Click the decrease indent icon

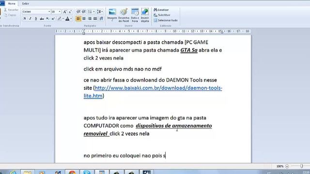coord(78,12)
